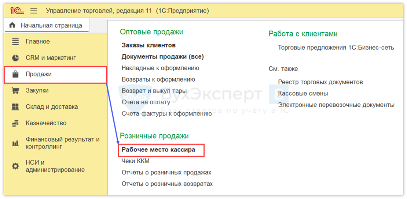This screenshot has width=407, height=199.
Task: Open НСИ и администрирование section
Action: [55, 166]
